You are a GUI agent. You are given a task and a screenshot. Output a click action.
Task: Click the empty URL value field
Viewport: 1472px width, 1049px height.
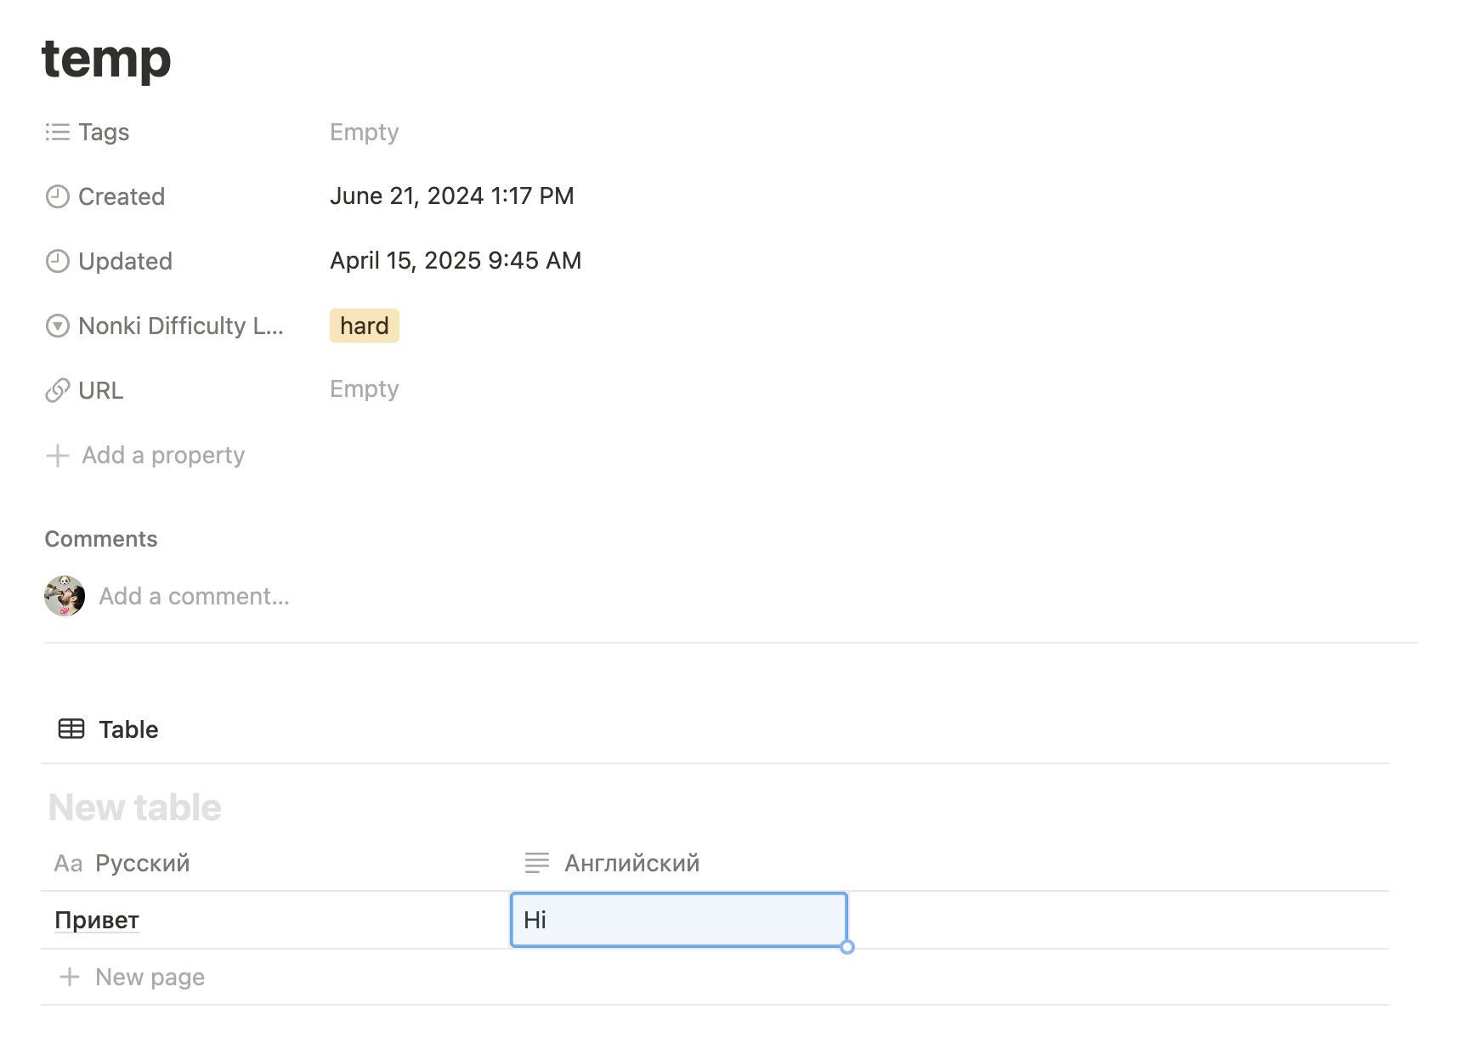tap(364, 389)
